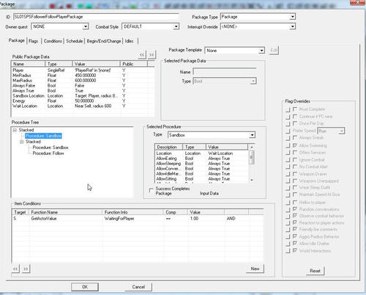Click the OK button

click(x=85, y=287)
